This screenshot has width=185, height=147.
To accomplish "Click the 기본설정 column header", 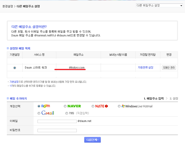I will (15, 55).
